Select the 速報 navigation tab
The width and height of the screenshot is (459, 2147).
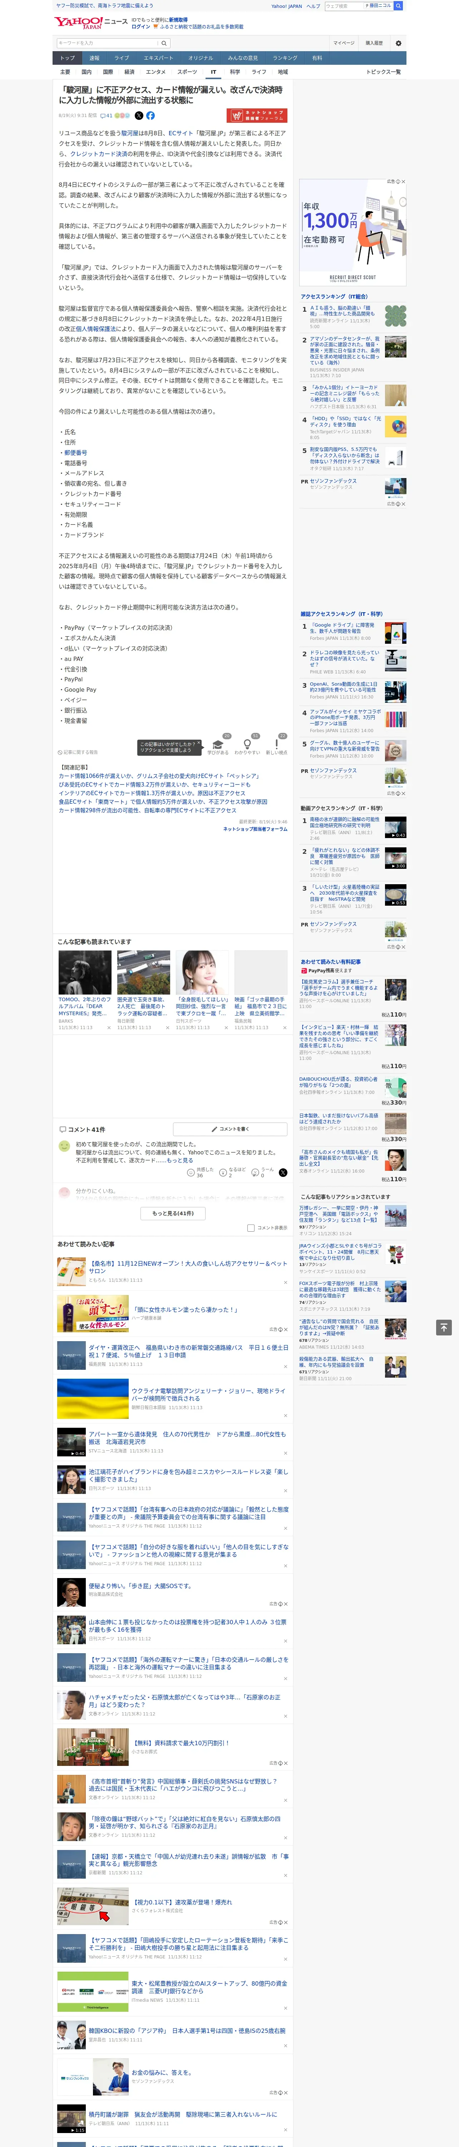(94, 58)
